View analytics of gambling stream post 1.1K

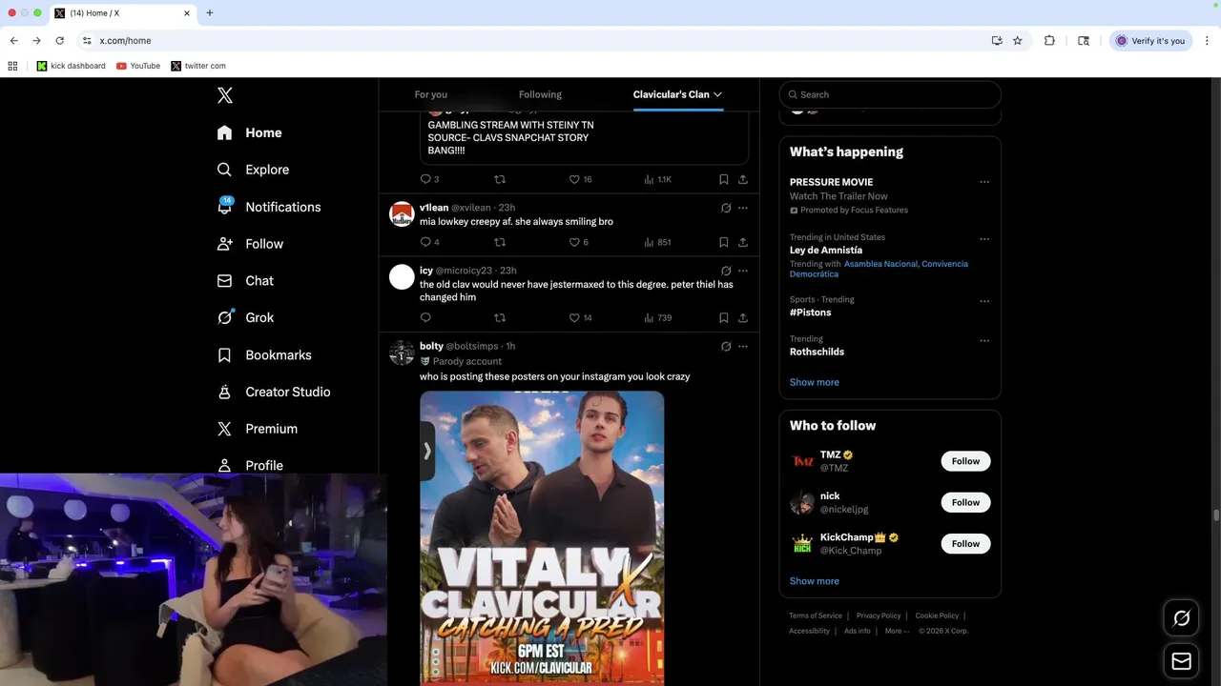click(657, 179)
